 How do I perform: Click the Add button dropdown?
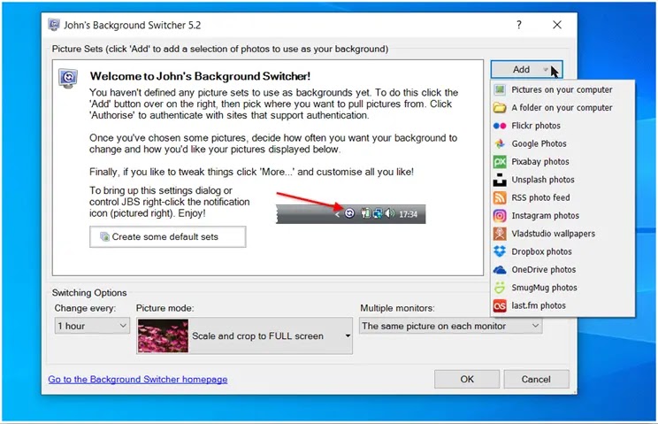pyautogui.click(x=526, y=69)
